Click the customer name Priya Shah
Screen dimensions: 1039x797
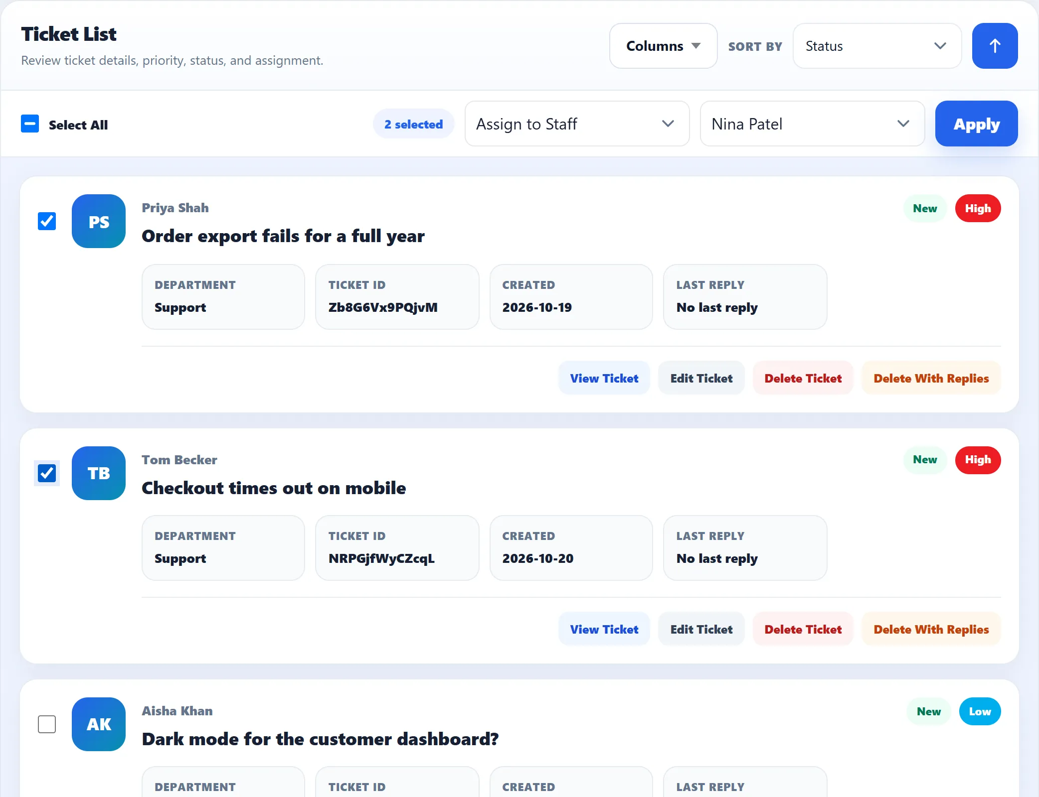pos(175,208)
